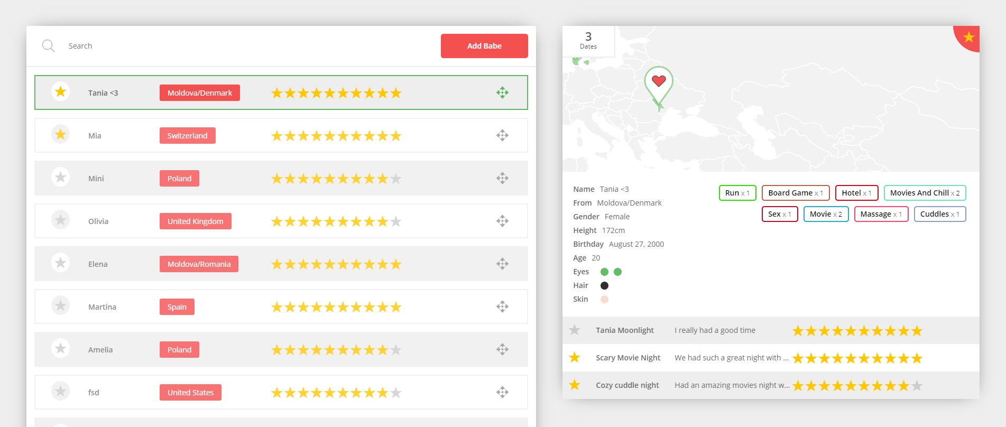The height and width of the screenshot is (427, 1006).
Task: Click the Massage x 1 tag
Action: [x=881, y=214]
